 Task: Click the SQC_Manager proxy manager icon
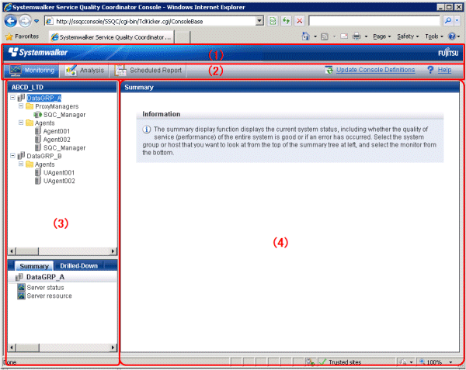38,115
